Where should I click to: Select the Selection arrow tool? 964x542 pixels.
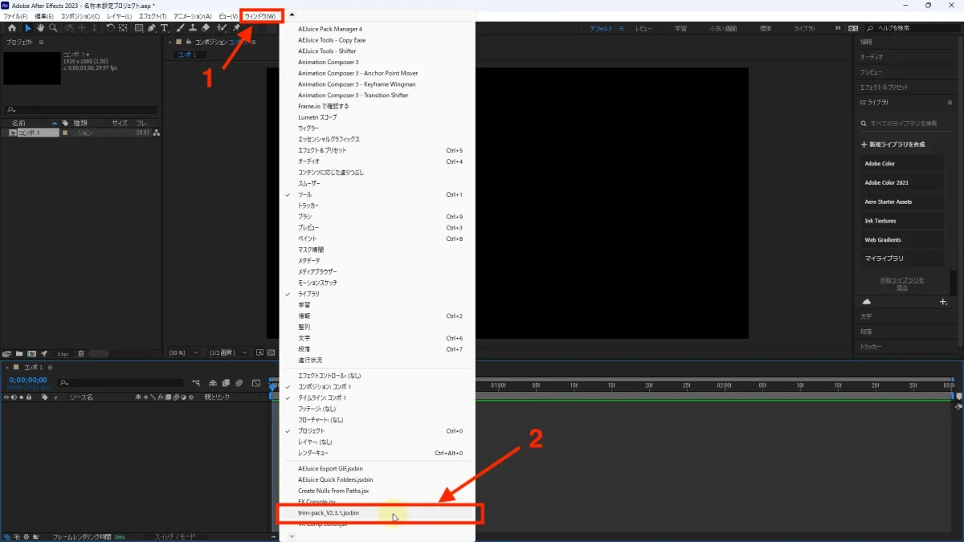coord(28,28)
